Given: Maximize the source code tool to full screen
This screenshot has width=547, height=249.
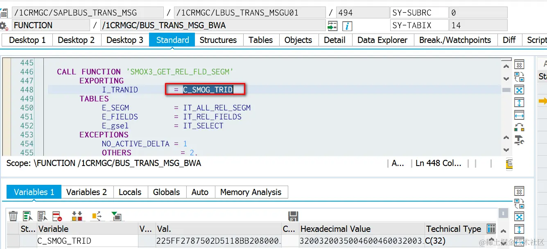Looking at the screenshot, I should [x=519, y=90].
